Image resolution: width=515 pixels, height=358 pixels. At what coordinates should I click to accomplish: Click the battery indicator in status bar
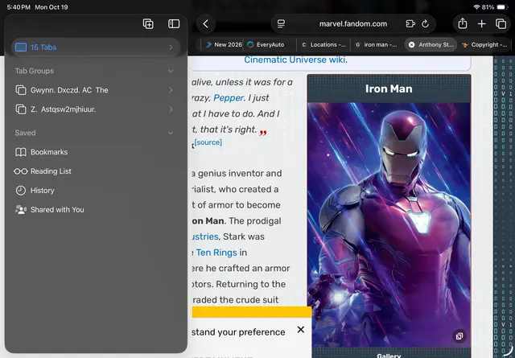pos(502,7)
